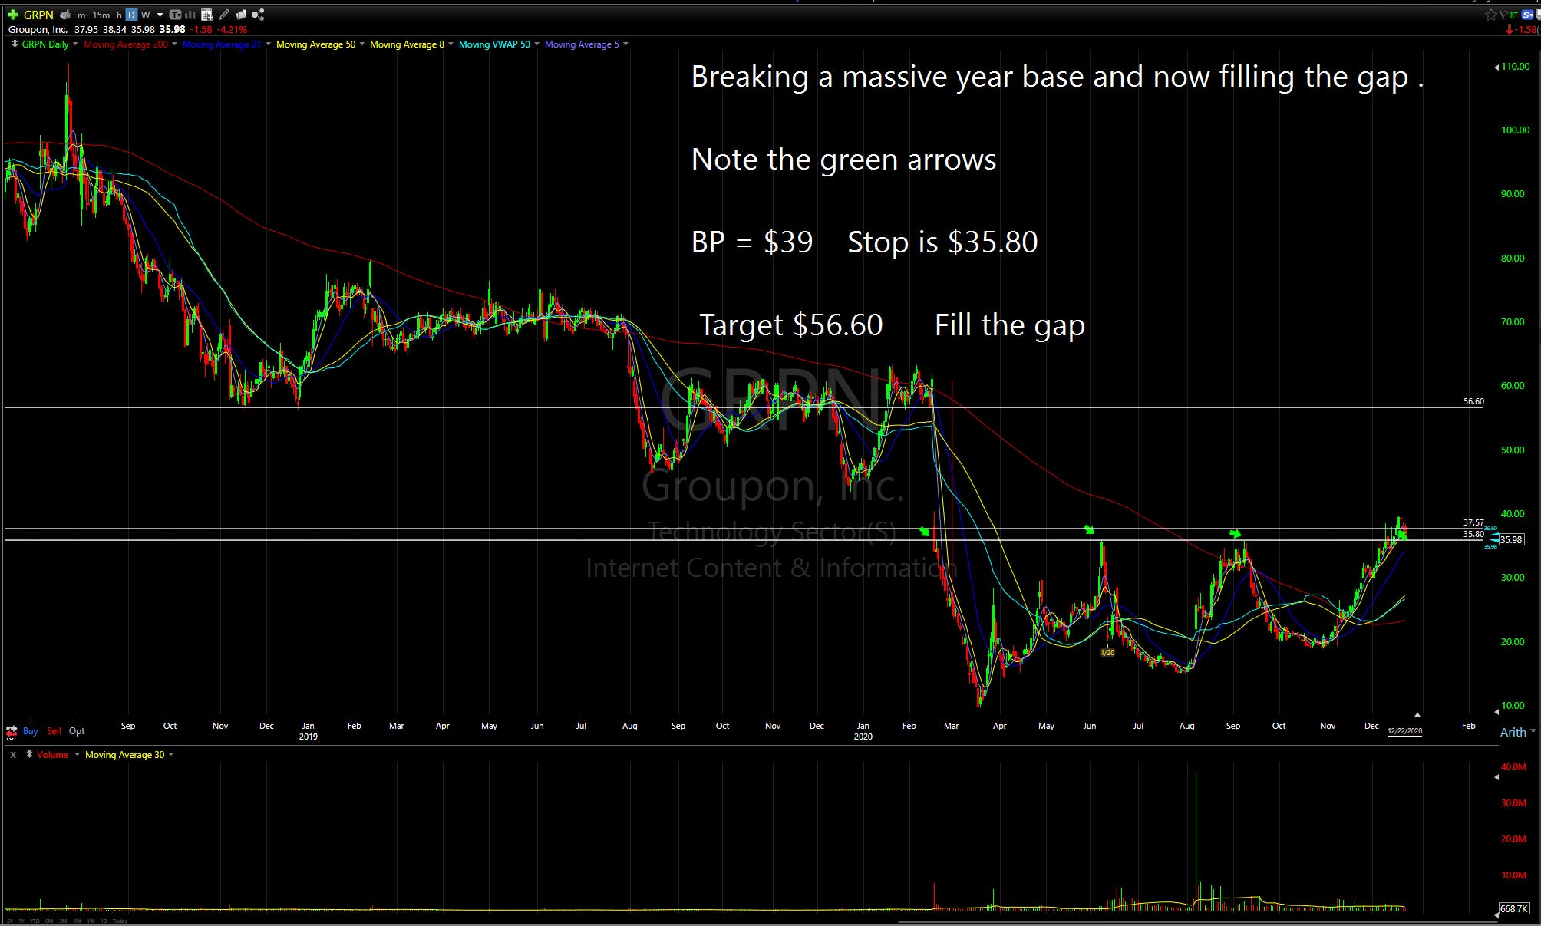Close the Volume pane with the x
Viewport: 1541px width, 926px height.
pyautogui.click(x=13, y=755)
